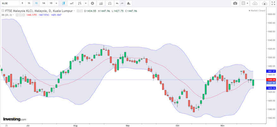Take a chart snapshot with the camera
This screenshot has height=127, width=277.
235,3
